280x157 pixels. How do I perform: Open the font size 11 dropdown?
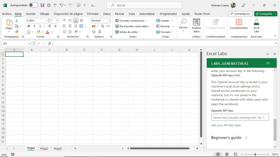pos(57,21)
